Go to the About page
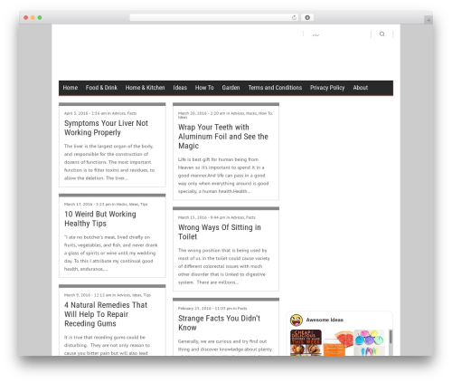The image size is (452, 383). 361,88
